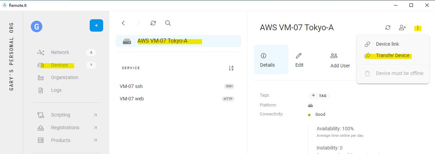This screenshot has width=435, height=154.
Task: Choose Transfer Device from the menu
Action: coord(393,55)
